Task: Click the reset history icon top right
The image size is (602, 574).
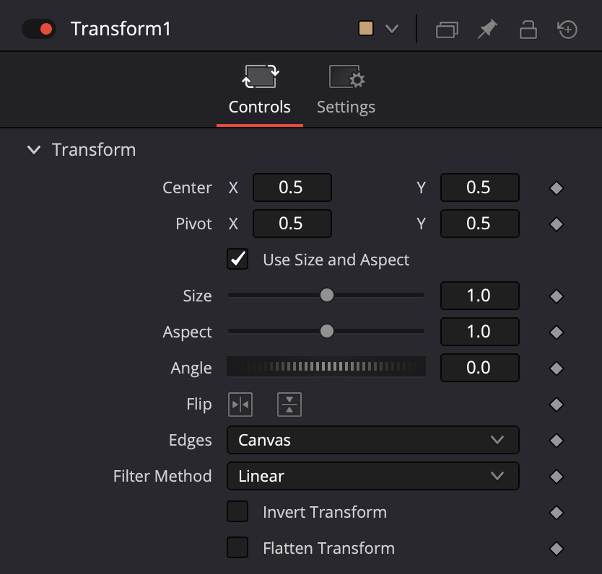Action: pyautogui.click(x=568, y=29)
